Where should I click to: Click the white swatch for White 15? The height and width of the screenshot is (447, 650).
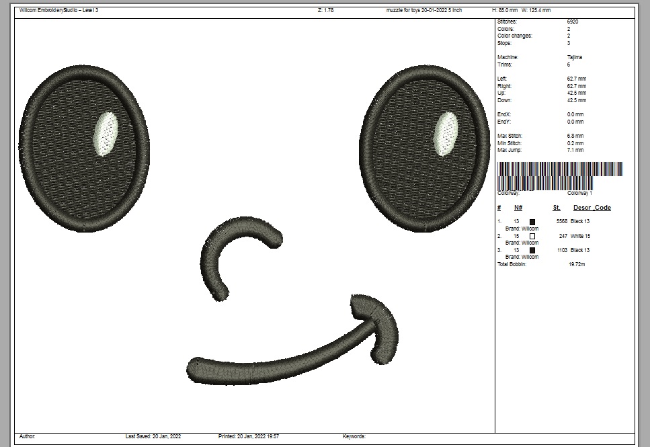click(x=532, y=237)
